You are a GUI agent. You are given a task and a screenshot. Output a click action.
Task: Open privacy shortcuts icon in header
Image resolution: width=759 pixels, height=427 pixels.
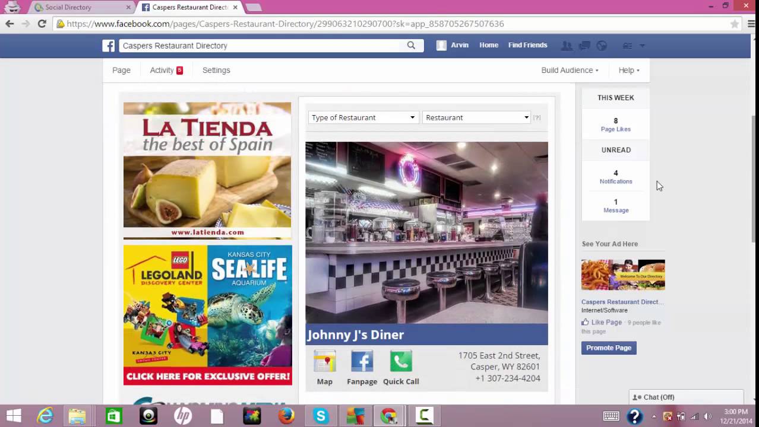[x=627, y=46]
